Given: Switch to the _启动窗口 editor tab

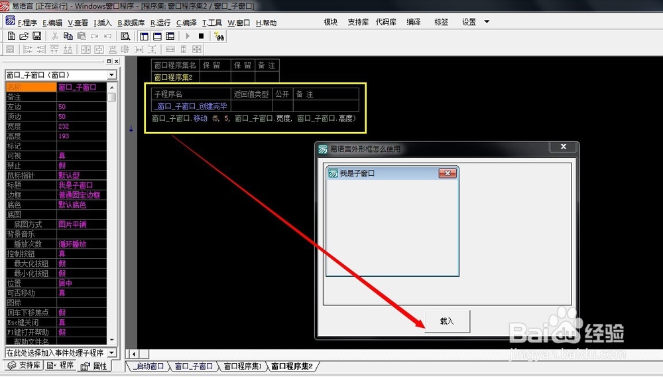Looking at the screenshot, I should (149, 366).
